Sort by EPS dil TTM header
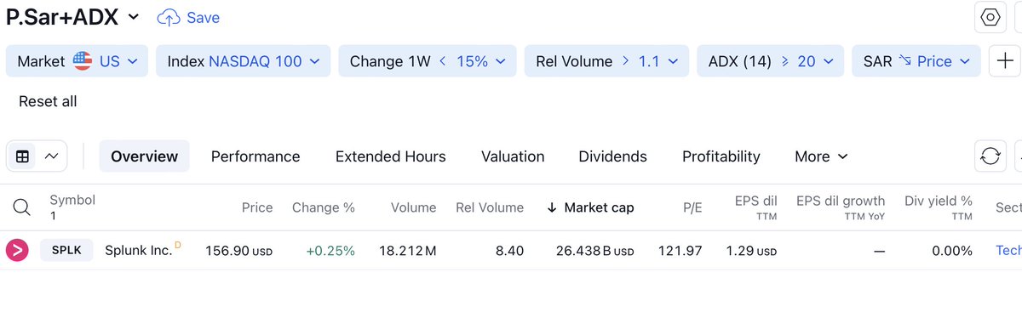 tap(756, 207)
